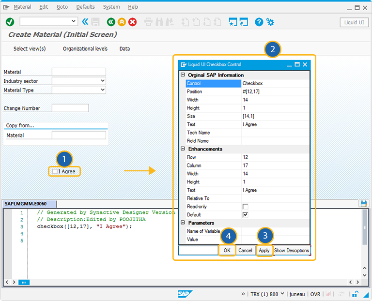Viewport: 372px width, 301px height.
Task: Click the OVR indicator in status bar
Action: [x=315, y=294]
